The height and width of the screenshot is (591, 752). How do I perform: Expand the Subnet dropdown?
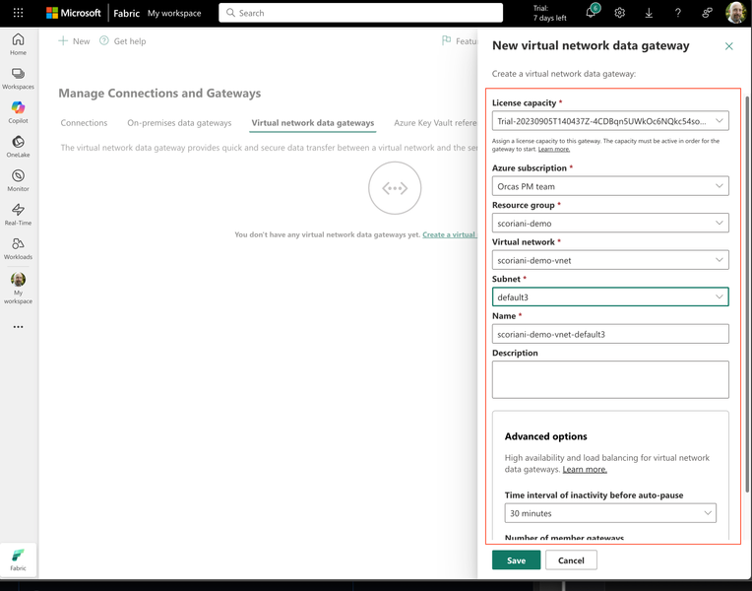click(610, 296)
